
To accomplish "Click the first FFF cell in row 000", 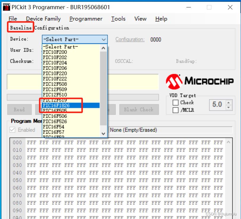I will pyautogui.click(x=31, y=143).
